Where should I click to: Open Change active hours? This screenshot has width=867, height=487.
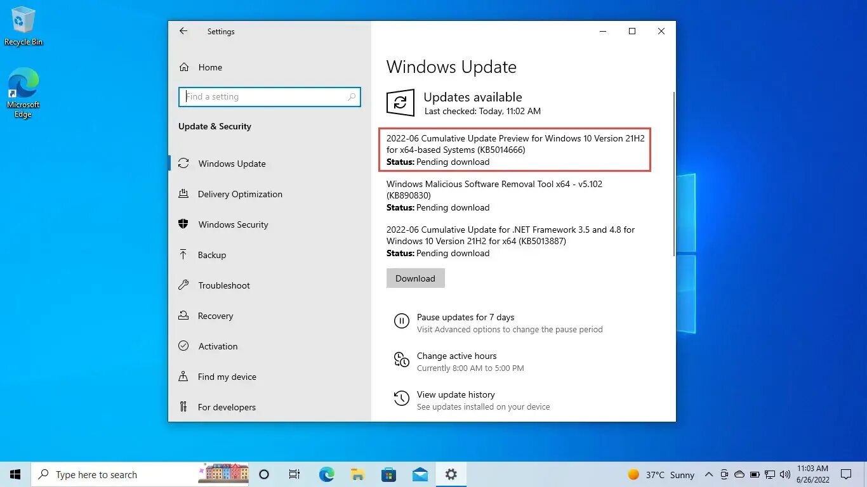[457, 356]
